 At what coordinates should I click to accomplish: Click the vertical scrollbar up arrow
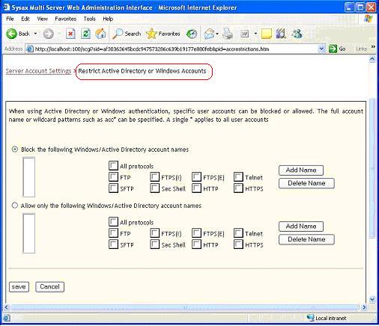[372, 59]
